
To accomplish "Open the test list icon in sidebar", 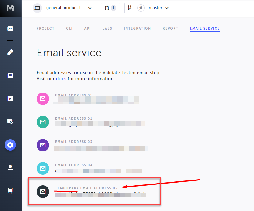I will 10,76.
